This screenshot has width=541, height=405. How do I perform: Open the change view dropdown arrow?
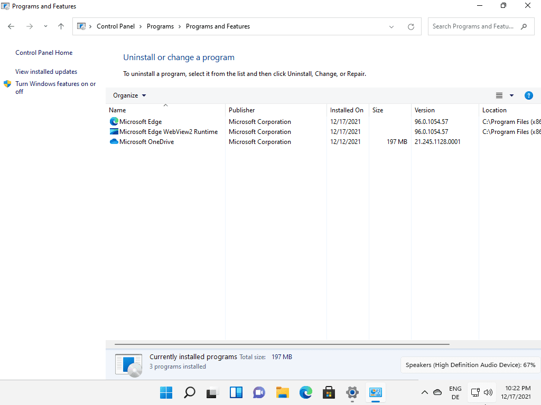pos(511,95)
